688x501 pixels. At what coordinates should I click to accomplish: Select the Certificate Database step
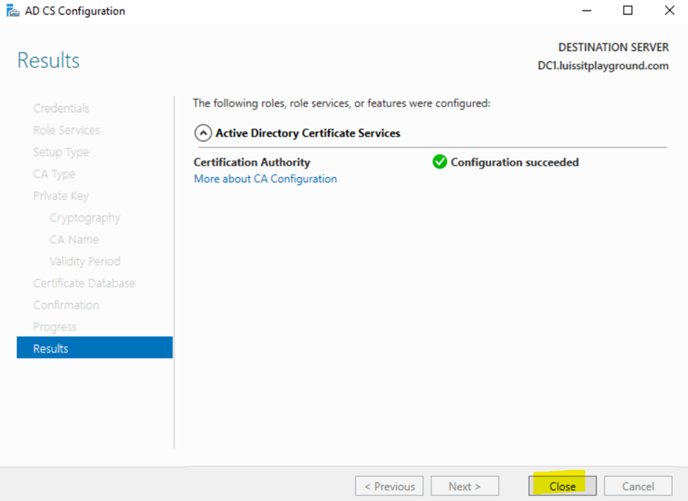[x=84, y=284]
